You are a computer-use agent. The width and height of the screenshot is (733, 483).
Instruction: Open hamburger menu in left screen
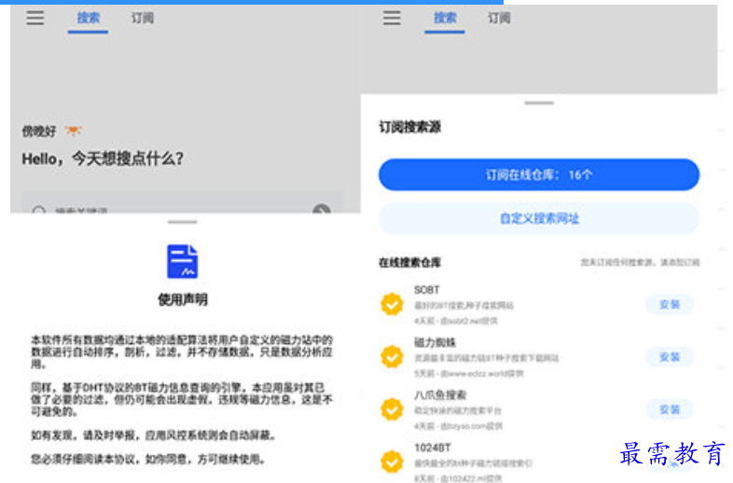coord(35,19)
